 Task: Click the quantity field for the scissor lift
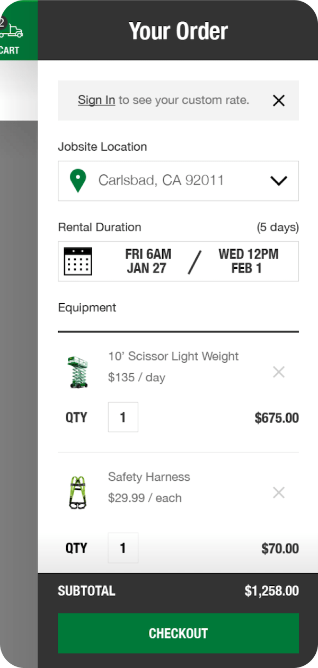click(x=123, y=417)
